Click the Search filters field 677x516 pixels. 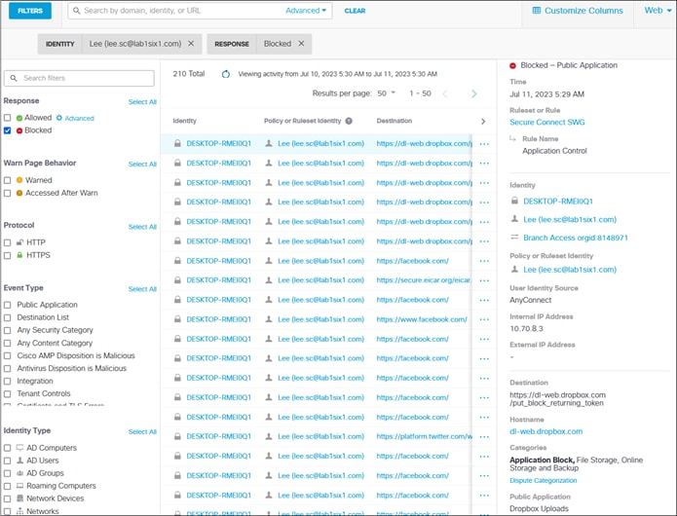point(79,78)
